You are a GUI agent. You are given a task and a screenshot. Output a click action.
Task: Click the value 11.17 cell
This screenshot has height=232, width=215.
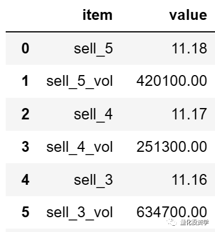(189, 114)
